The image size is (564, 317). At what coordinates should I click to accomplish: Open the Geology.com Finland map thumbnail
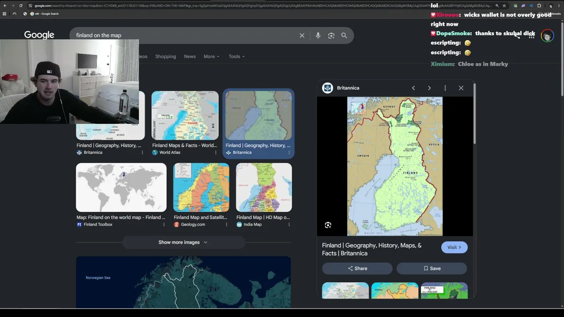pyautogui.click(x=201, y=188)
